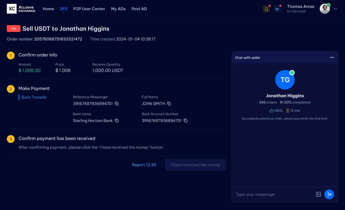Expand the account dropdown arrow

pyautogui.click(x=335, y=9)
